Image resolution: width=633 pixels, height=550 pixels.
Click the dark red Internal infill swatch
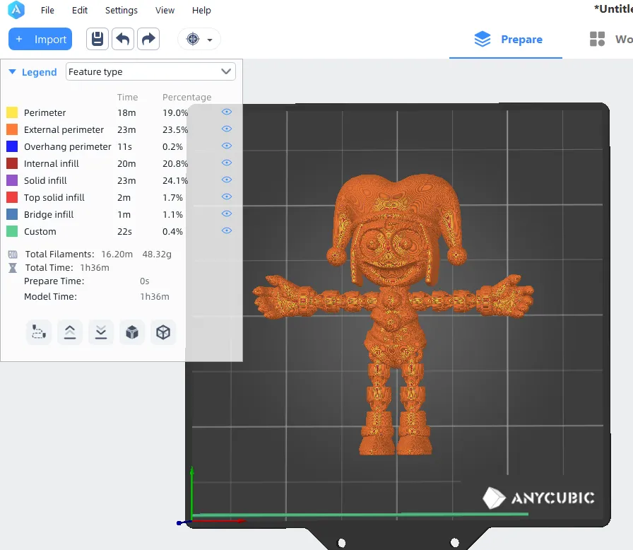(x=12, y=163)
